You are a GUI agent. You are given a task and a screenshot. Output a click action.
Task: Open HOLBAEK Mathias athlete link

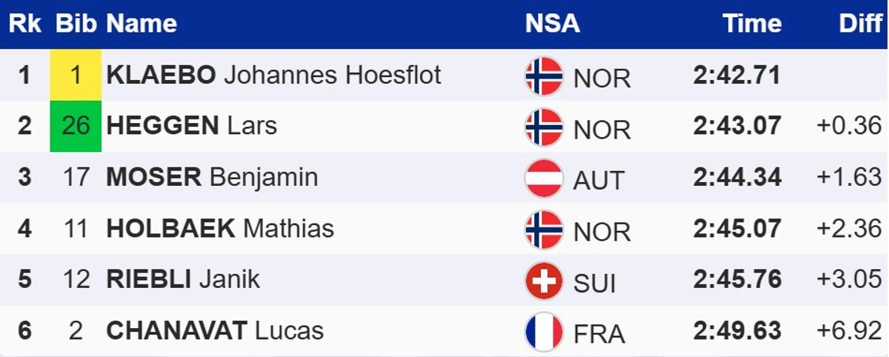[x=220, y=228]
